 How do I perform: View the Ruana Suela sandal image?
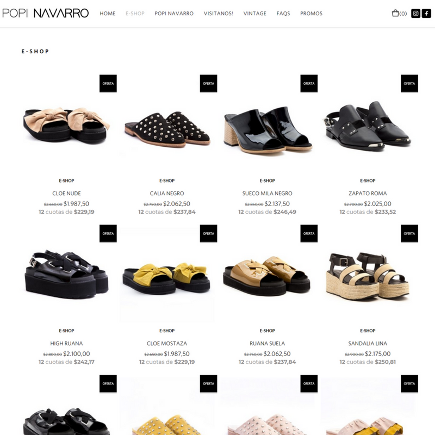267,276
